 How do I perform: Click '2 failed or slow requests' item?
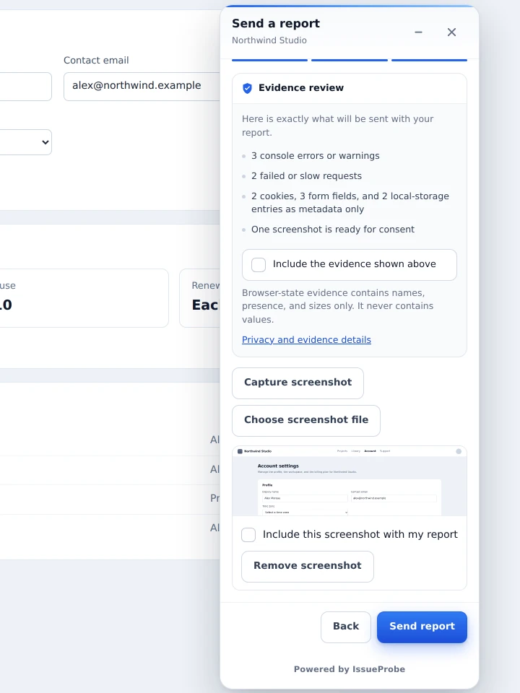tap(306, 176)
